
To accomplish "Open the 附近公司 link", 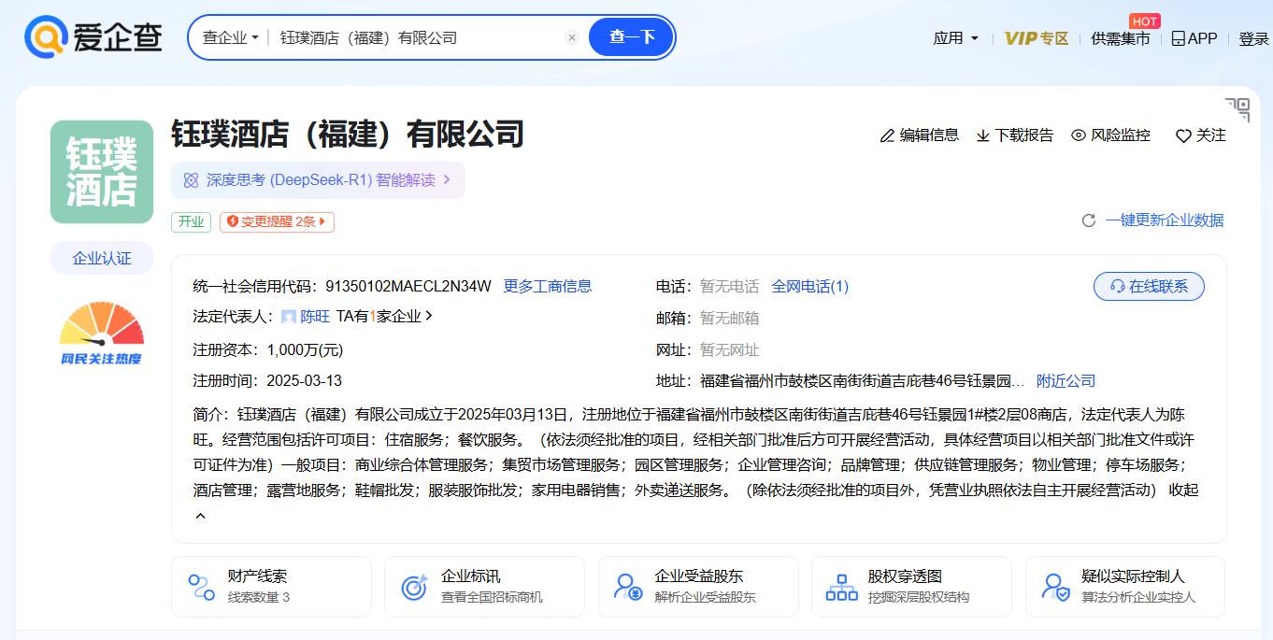I will 1066,381.
